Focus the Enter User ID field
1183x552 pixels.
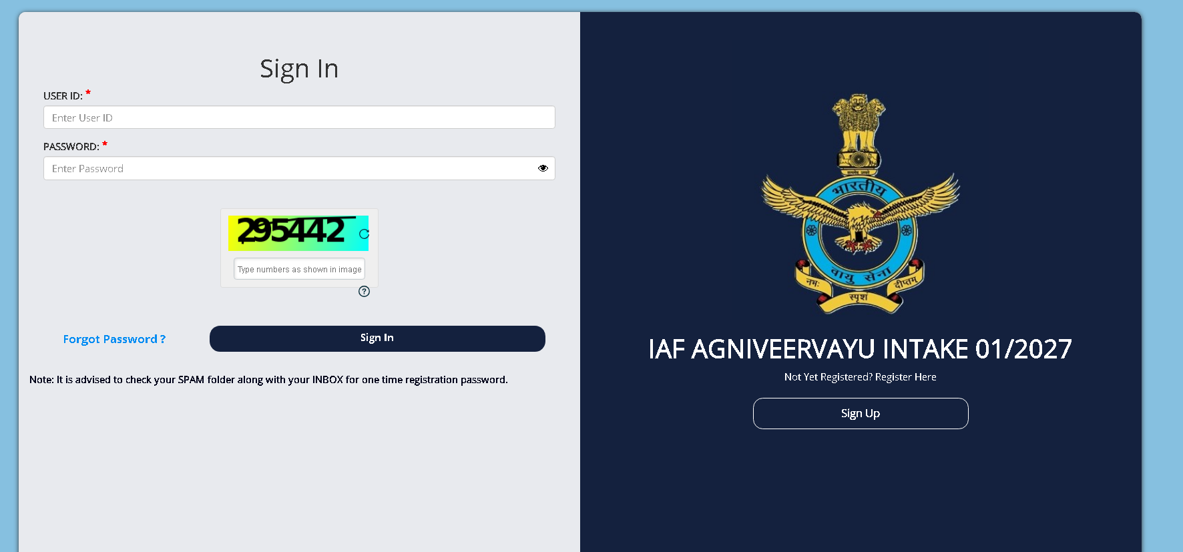pyautogui.click(x=299, y=117)
